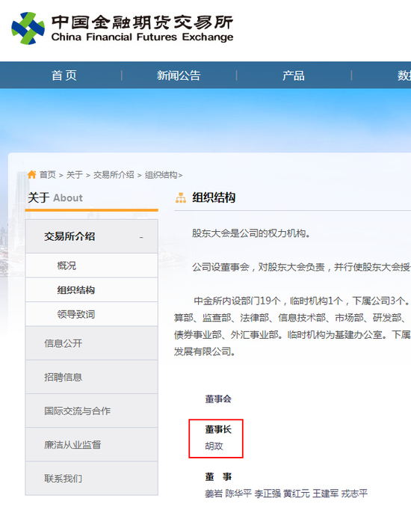Screen dimensions: 411x513
Task: Click the director name 王建军
Action: [325, 494]
